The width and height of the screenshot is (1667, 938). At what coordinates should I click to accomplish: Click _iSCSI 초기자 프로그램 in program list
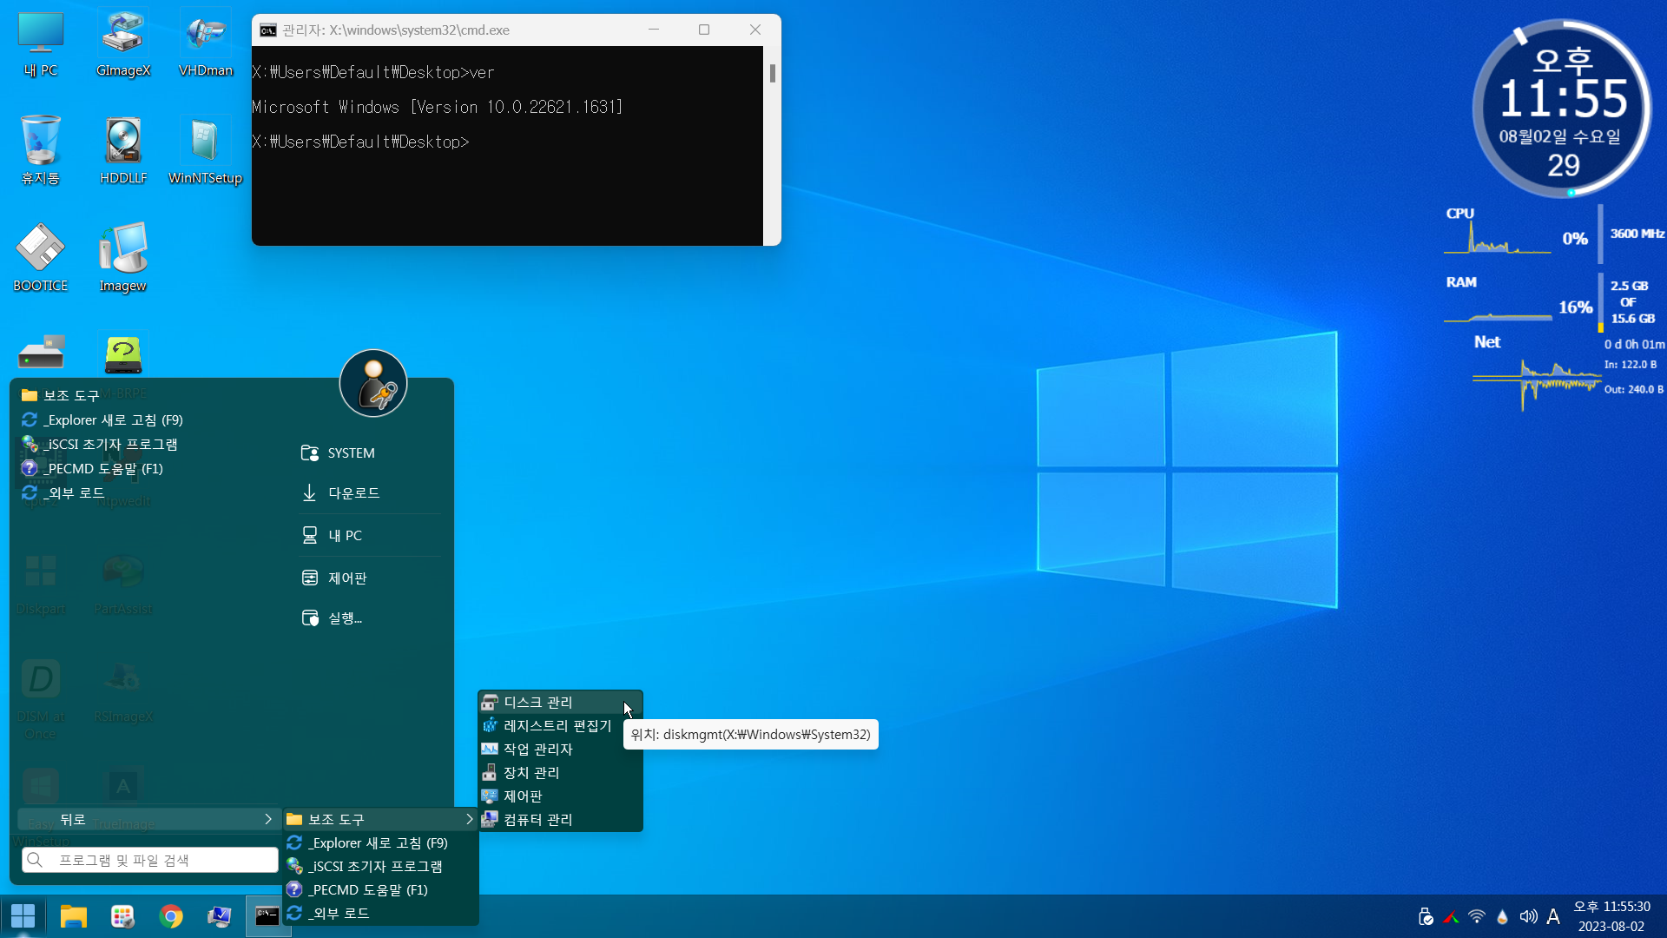100,444
